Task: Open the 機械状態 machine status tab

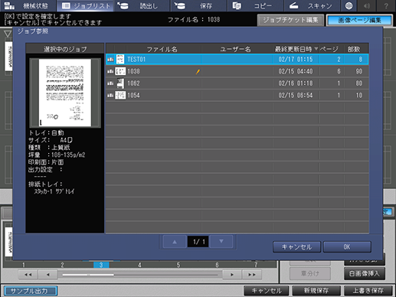Action: [x=28, y=5]
